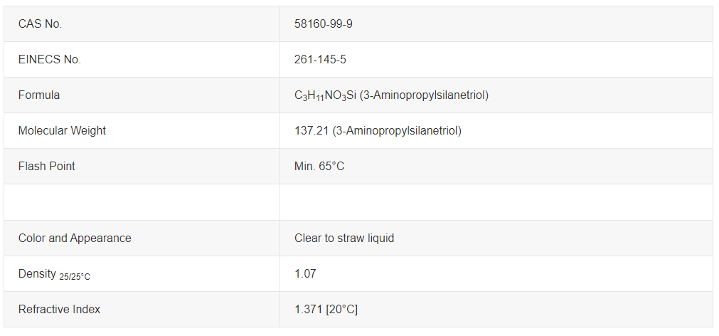Click the empty right cell under Min. 65°C
The width and height of the screenshot is (719, 336).
pyautogui.click(x=496, y=202)
